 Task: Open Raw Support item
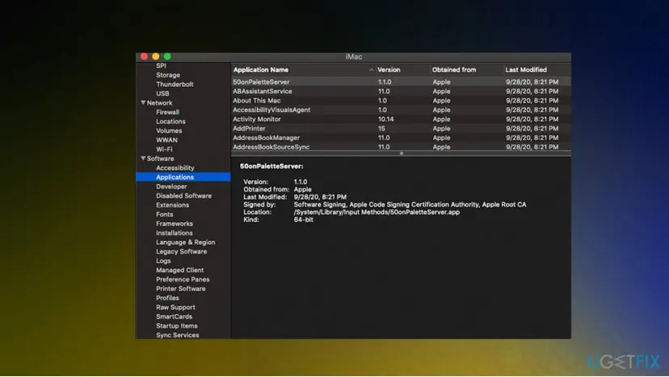[175, 308]
